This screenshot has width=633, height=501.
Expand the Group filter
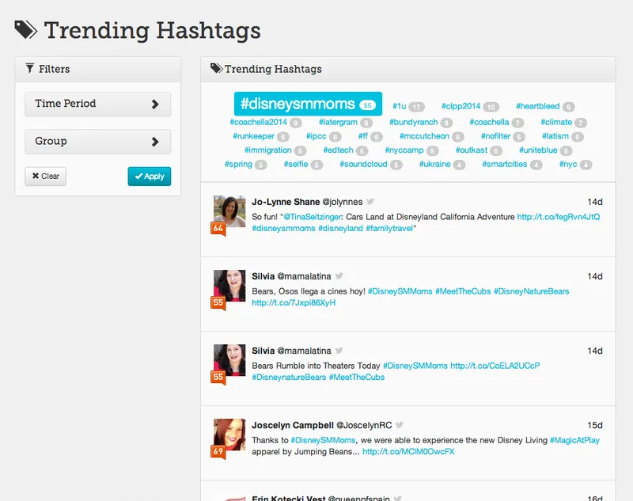(x=97, y=142)
